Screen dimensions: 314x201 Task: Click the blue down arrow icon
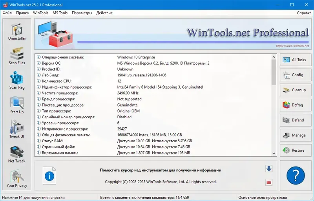pyautogui.click(x=269, y=168)
